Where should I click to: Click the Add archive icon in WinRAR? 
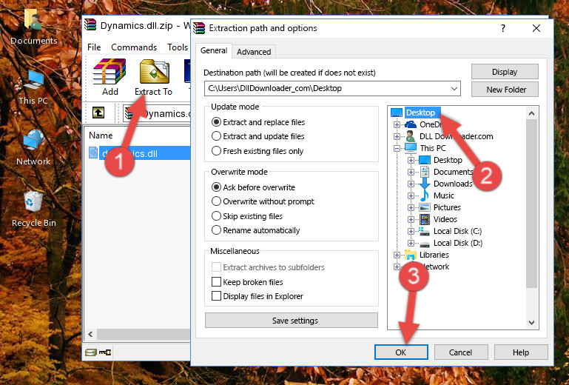click(110, 72)
